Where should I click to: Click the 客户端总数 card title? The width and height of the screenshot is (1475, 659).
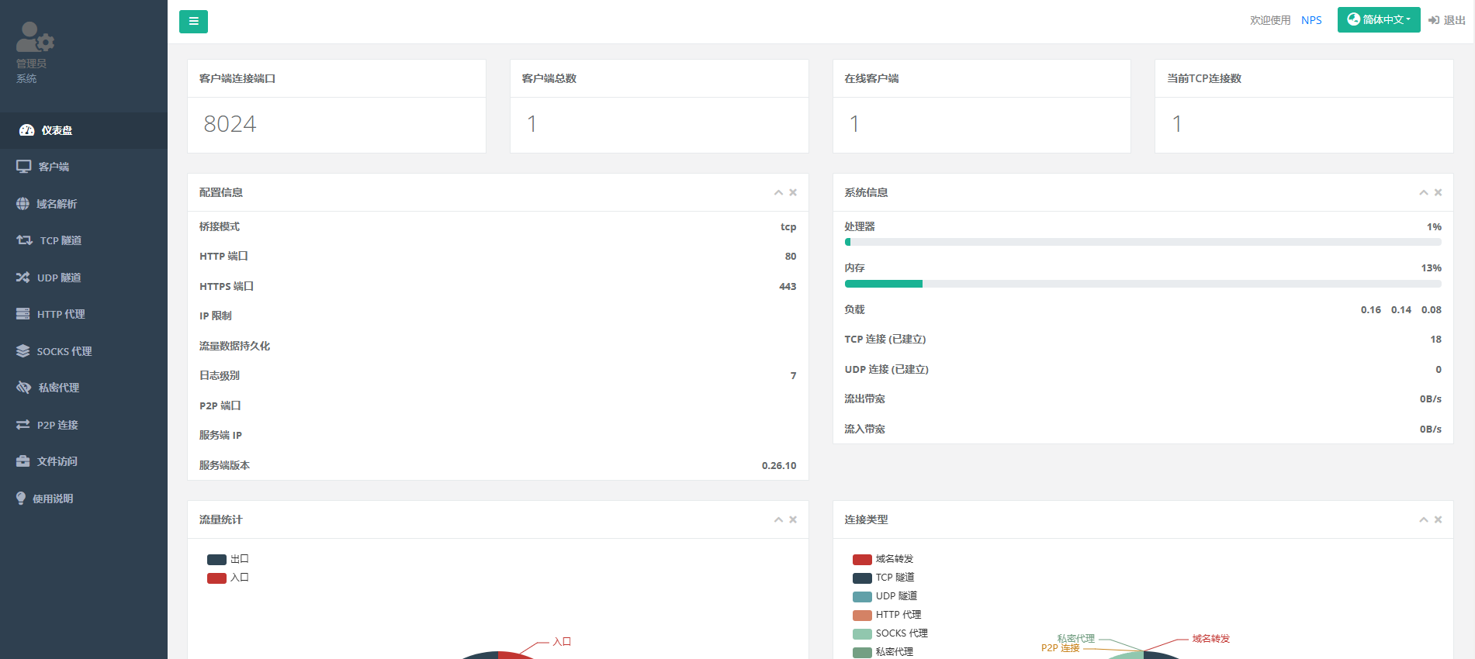549,78
